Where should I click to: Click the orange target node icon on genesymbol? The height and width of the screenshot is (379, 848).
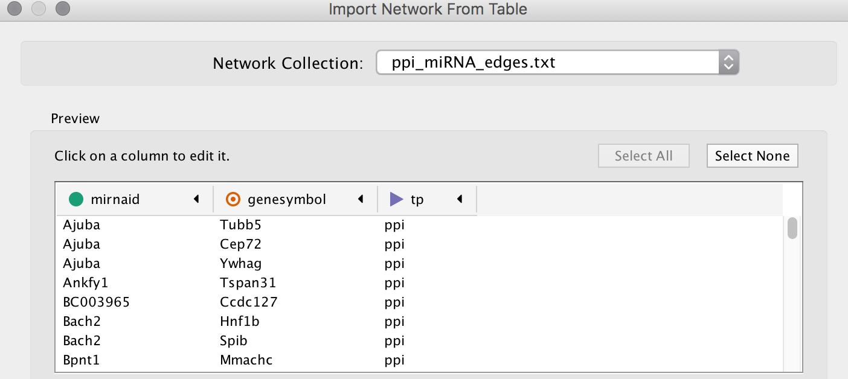(x=233, y=199)
